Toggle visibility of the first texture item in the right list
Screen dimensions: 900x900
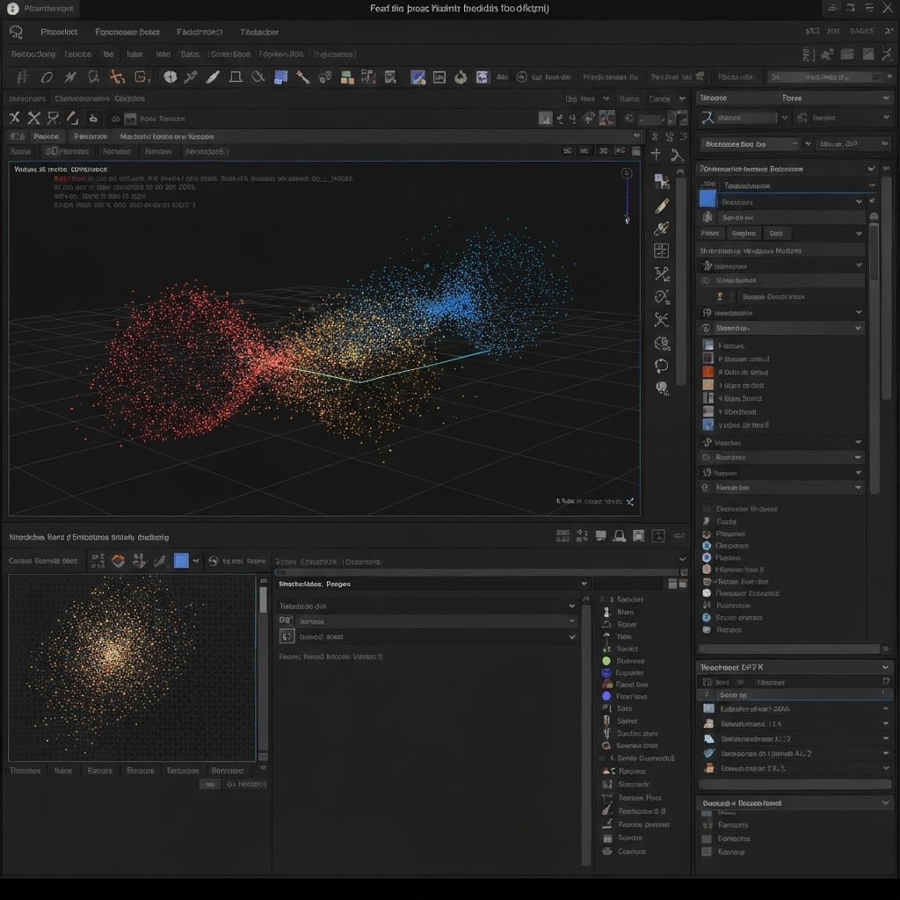(x=708, y=345)
